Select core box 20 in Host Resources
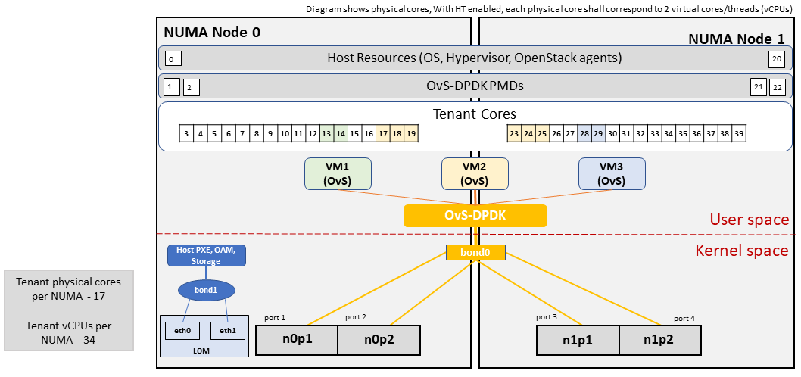The width and height of the screenshot is (801, 377). [x=776, y=59]
